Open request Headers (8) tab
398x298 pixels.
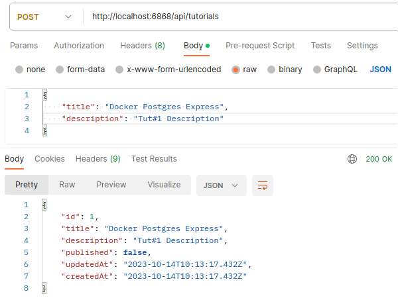point(143,46)
